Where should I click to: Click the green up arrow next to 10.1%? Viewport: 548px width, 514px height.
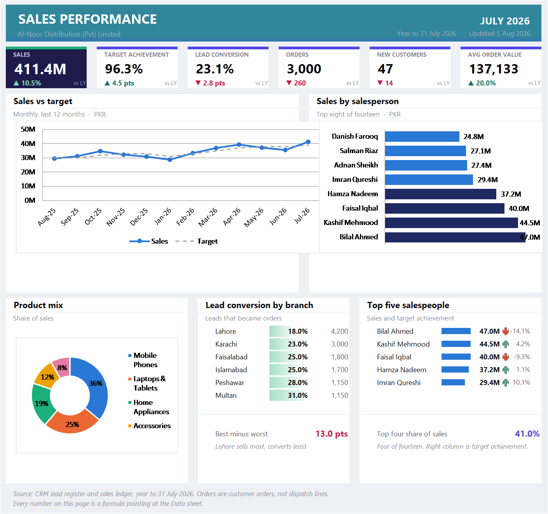point(506,383)
